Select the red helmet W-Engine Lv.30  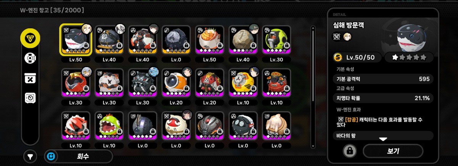76,83
